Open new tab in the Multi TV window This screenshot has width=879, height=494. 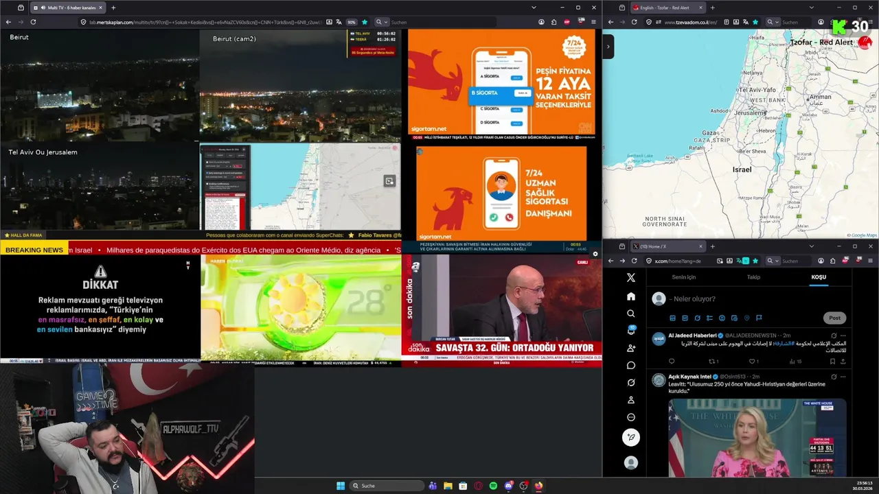[x=113, y=8]
